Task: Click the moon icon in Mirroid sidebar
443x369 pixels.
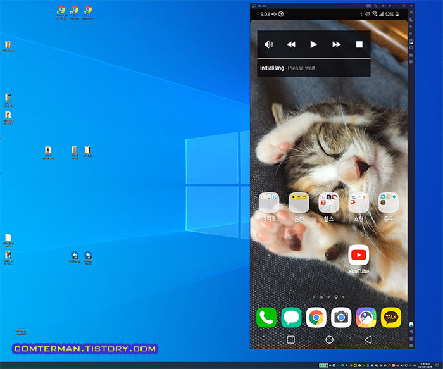Action: coord(411,19)
